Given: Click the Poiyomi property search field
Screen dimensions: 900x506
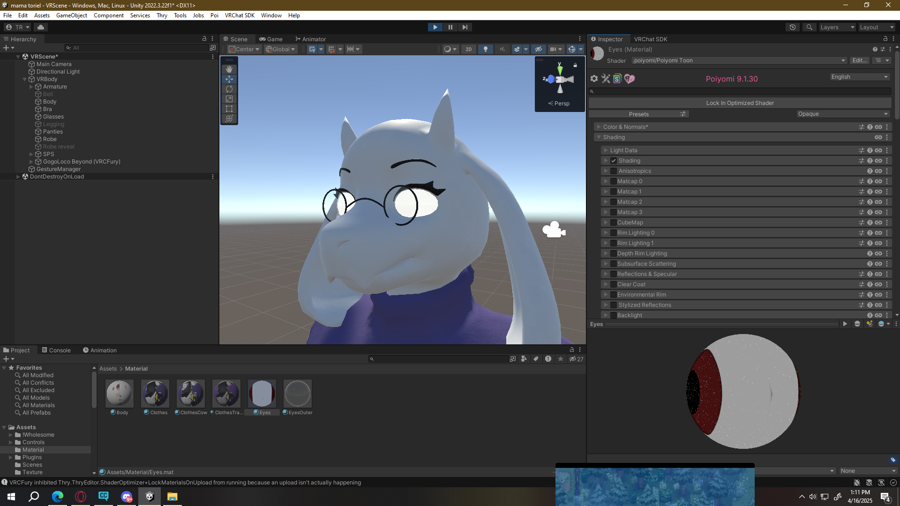Looking at the screenshot, I should pyautogui.click(x=740, y=91).
